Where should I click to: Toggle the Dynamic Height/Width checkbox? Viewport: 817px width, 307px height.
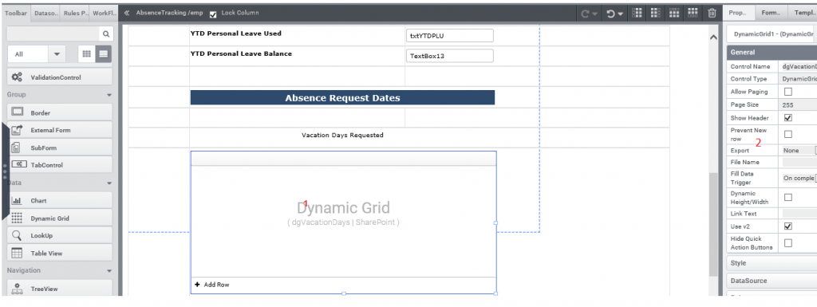click(x=787, y=197)
